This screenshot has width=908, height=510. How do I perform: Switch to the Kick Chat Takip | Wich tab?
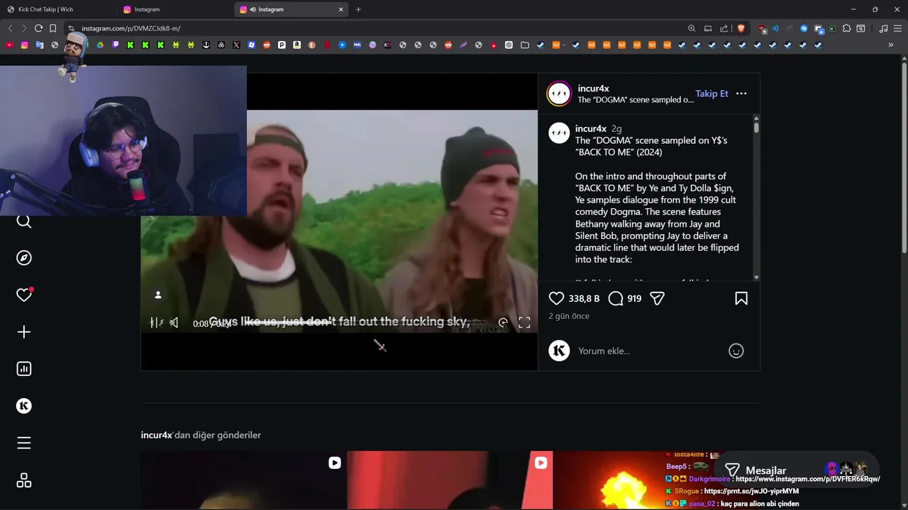coord(59,9)
